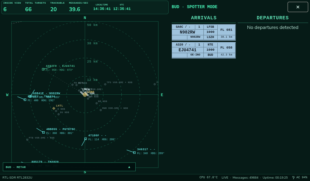The image size is (310, 181).
Task: Click the 42.3 km distance cell
Action: pos(226,55)
